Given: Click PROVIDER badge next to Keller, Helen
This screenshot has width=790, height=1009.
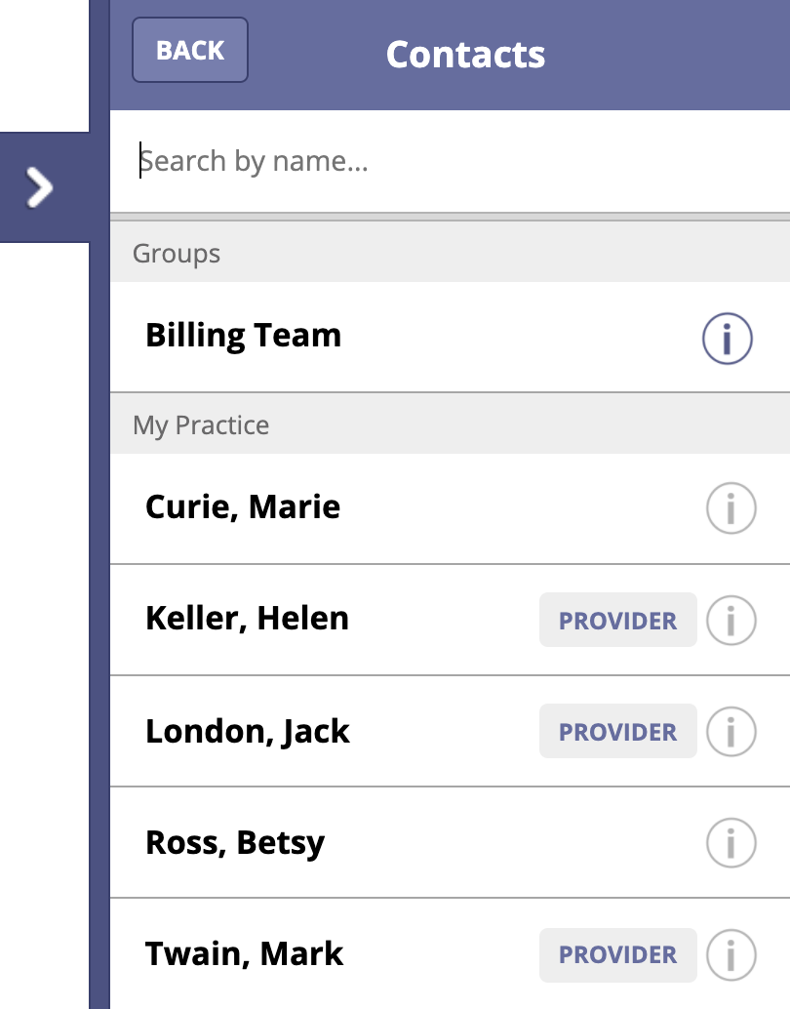Looking at the screenshot, I should 617,621.
